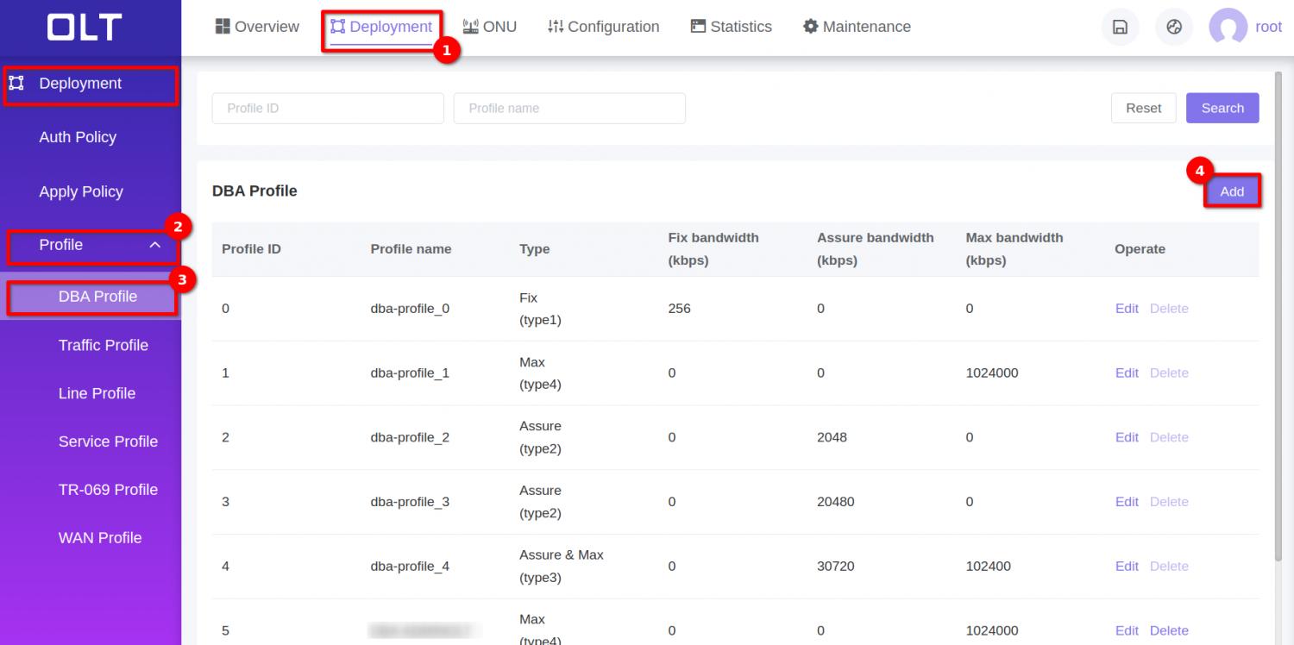Click the Maintenance gear icon

[810, 27]
